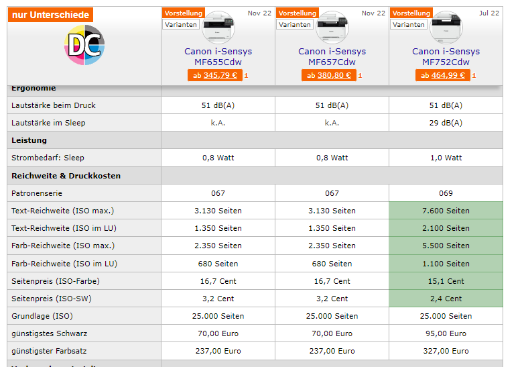522x367 pixels.
Task: Open Vorstellung for the MF657Cdw
Action: (298, 13)
